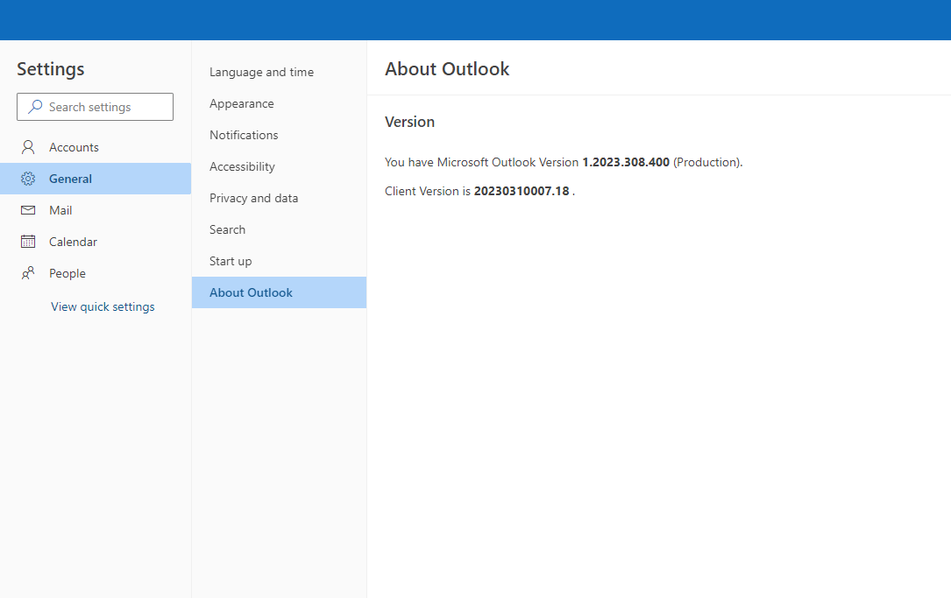951x598 pixels.
Task: Select About Outlook subsection
Action: click(x=279, y=292)
